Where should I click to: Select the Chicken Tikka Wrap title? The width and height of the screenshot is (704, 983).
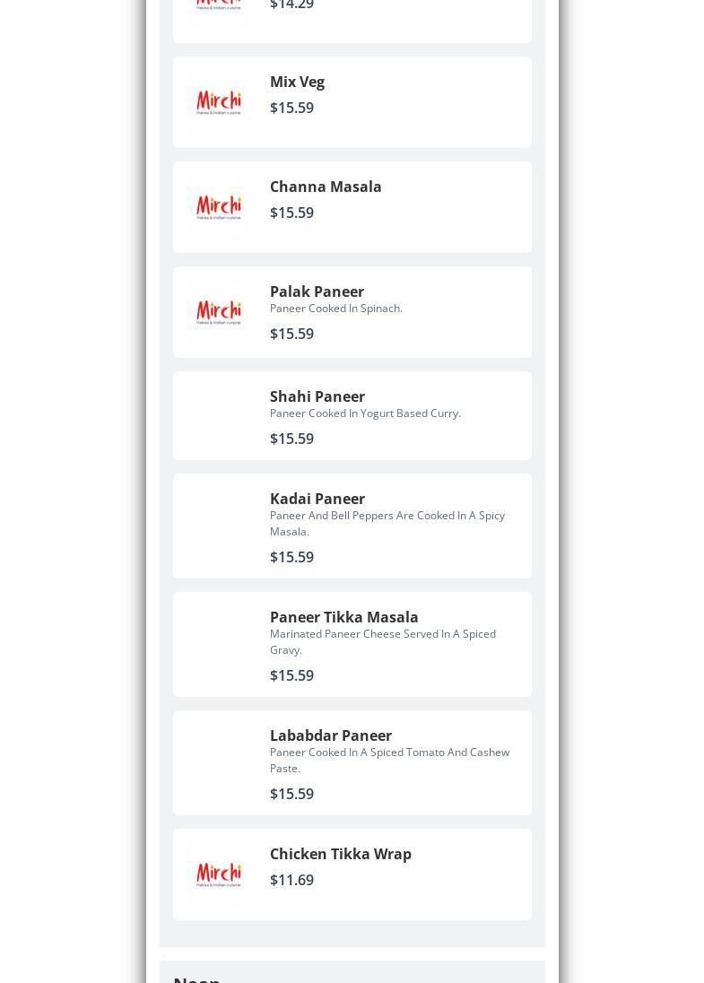tap(340, 854)
